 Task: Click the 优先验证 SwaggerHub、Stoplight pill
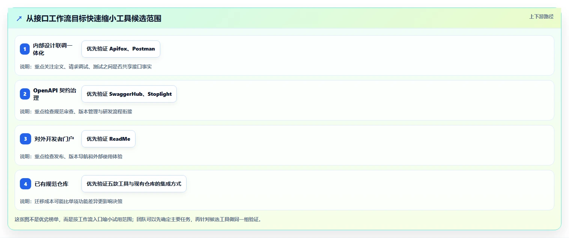point(129,94)
